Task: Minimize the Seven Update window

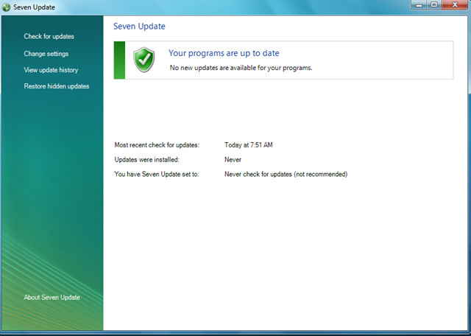Action: coord(419,5)
